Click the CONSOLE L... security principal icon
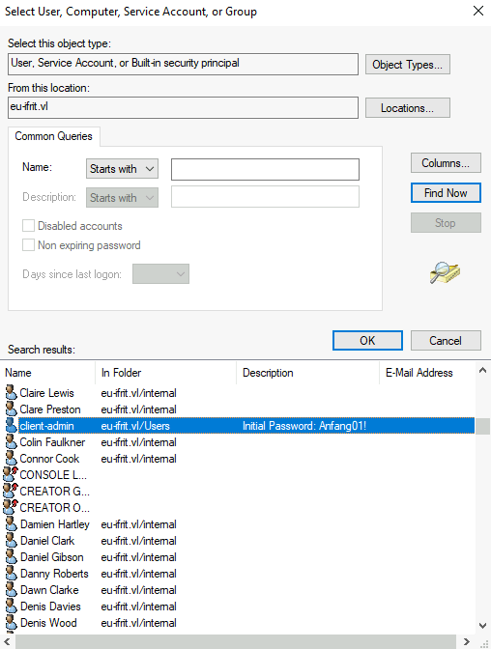This screenshot has height=649, width=491. (x=11, y=474)
